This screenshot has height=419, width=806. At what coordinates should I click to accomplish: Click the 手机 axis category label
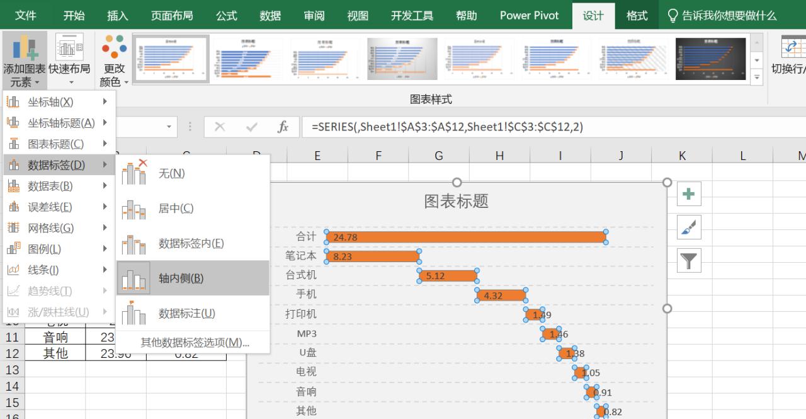point(306,294)
